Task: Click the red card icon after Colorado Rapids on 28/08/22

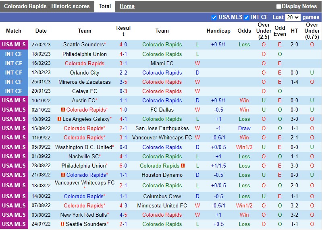Action: pyautogui.click(x=183, y=166)
